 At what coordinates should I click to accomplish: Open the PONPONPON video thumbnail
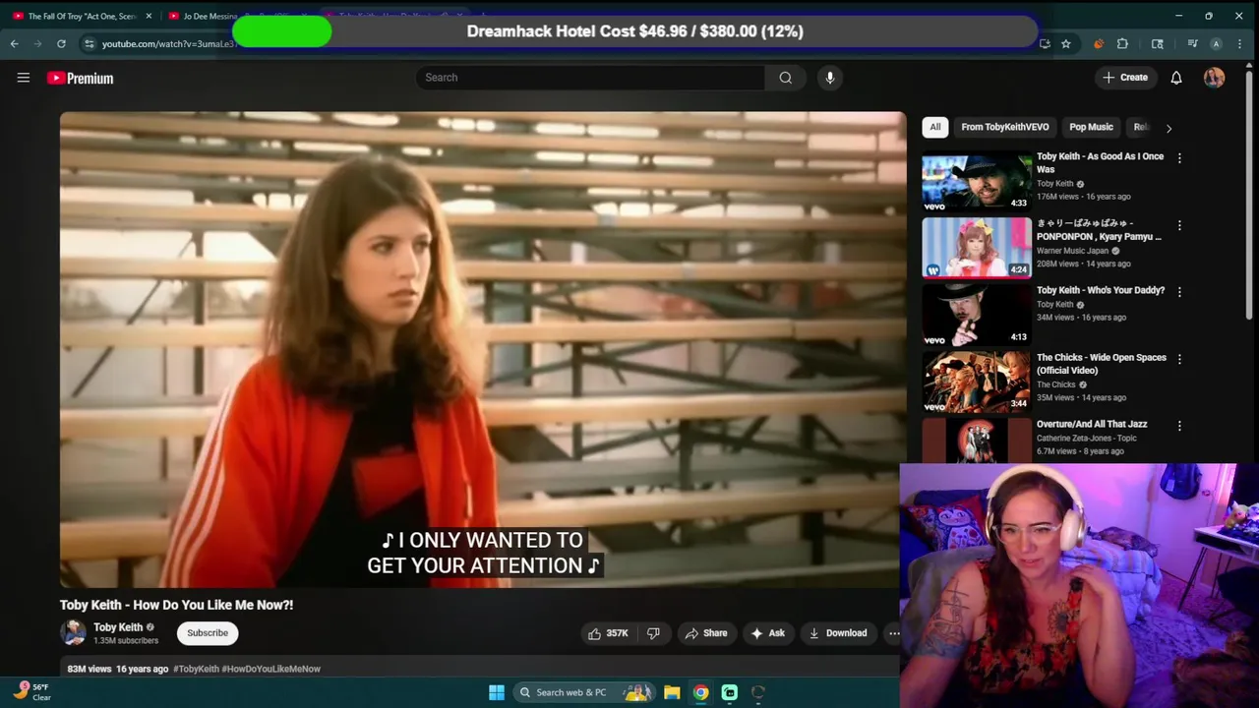pyautogui.click(x=977, y=247)
